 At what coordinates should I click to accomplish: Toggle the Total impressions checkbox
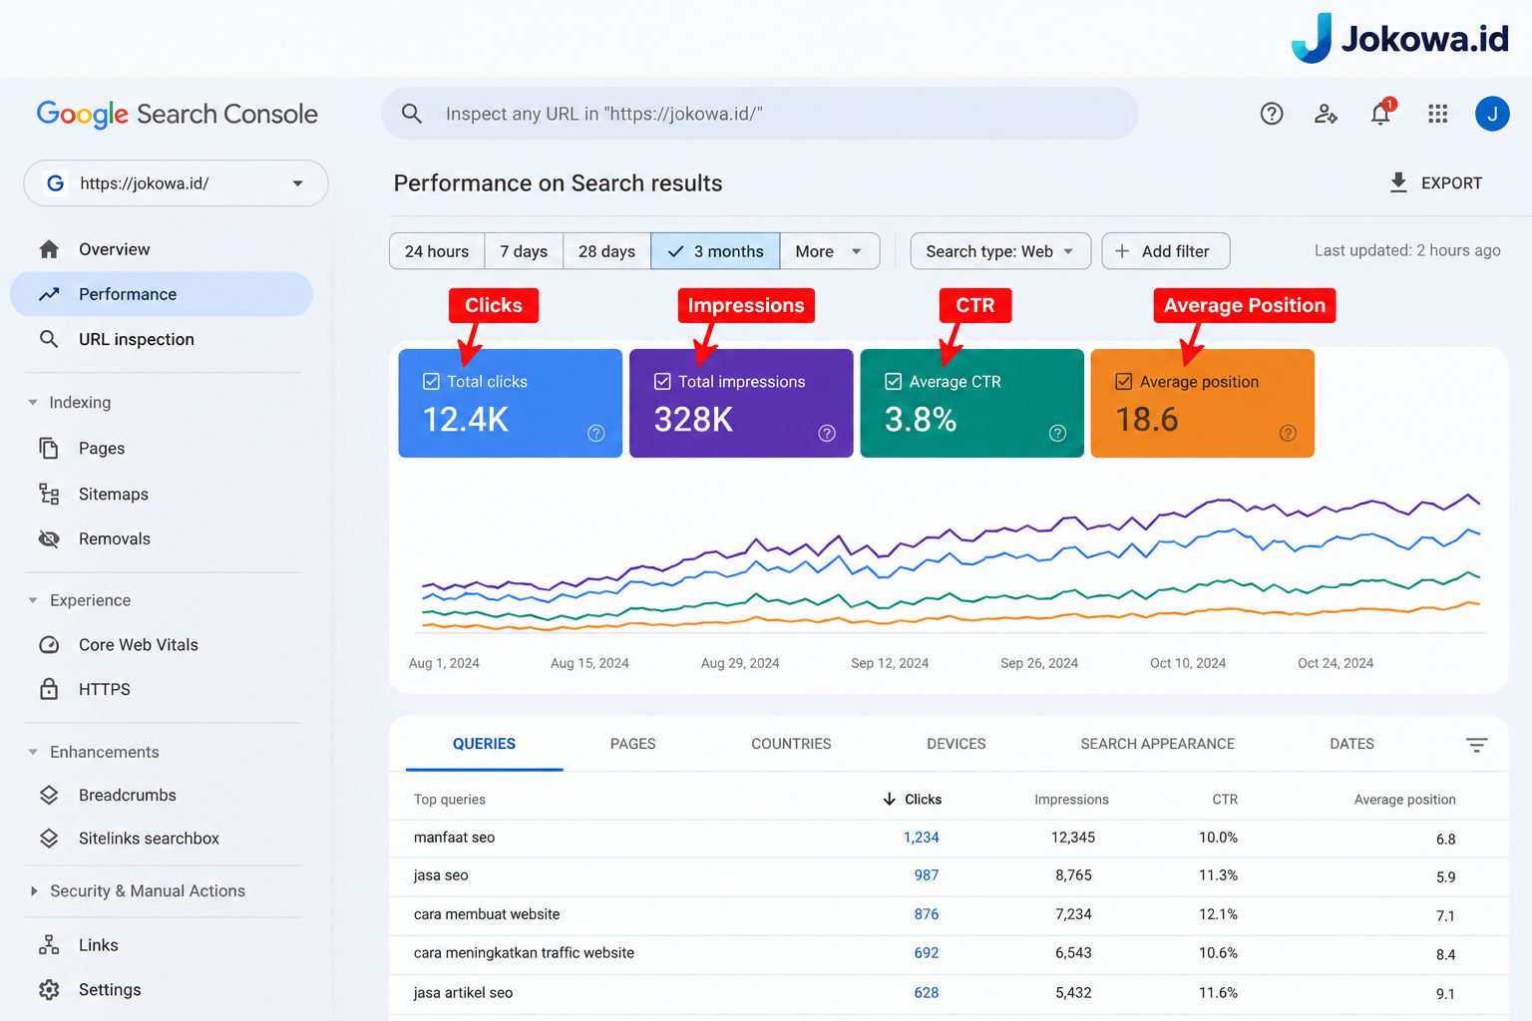(662, 381)
